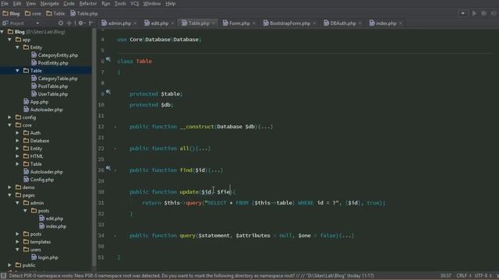Click the Debug button in the top toolbar
Viewport: 499px width, 280px height.
pyautogui.click(x=483, y=13)
